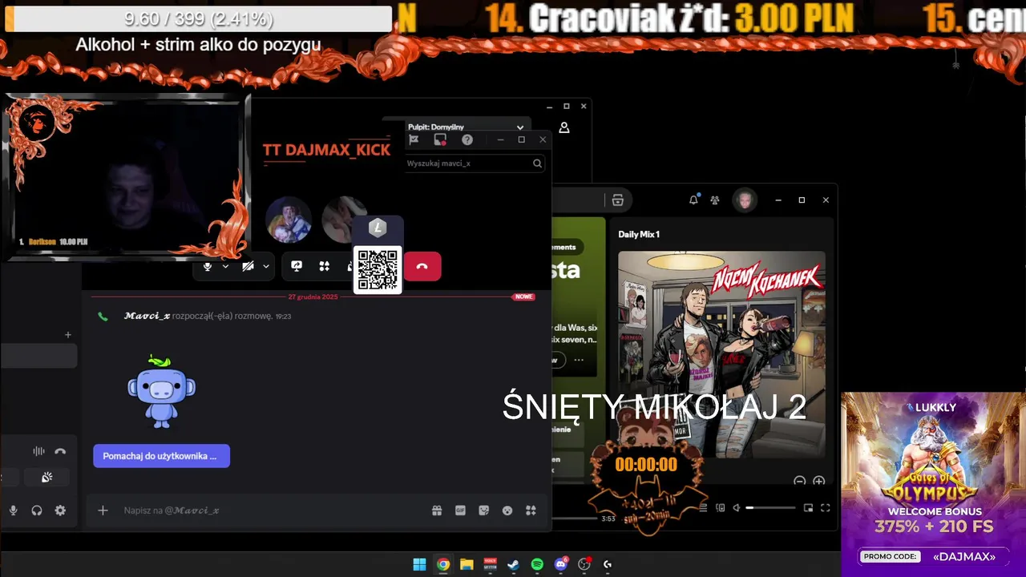
Task: Click Daily Mix 1 title in Spotify
Action: point(639,234)
